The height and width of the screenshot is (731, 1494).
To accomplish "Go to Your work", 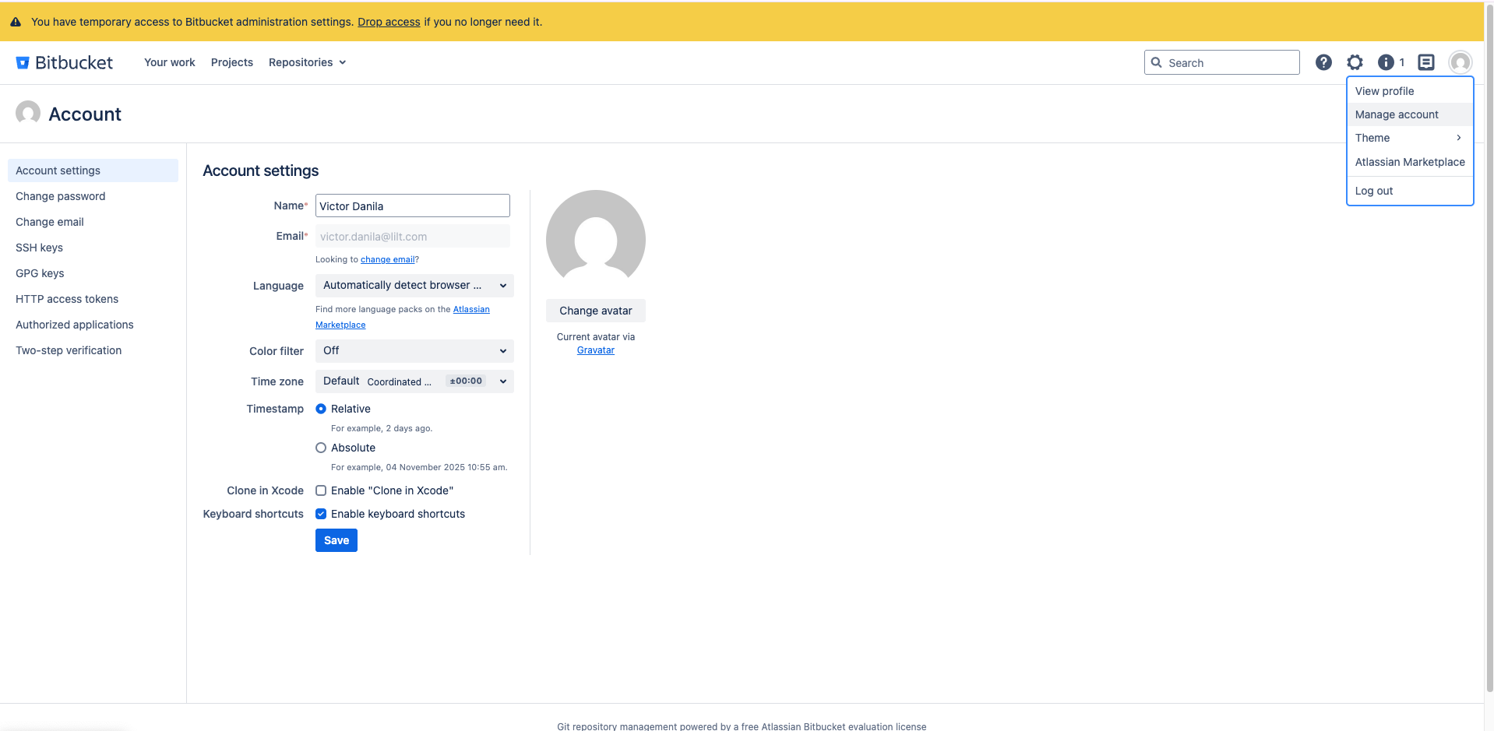I will pos(170,62).
